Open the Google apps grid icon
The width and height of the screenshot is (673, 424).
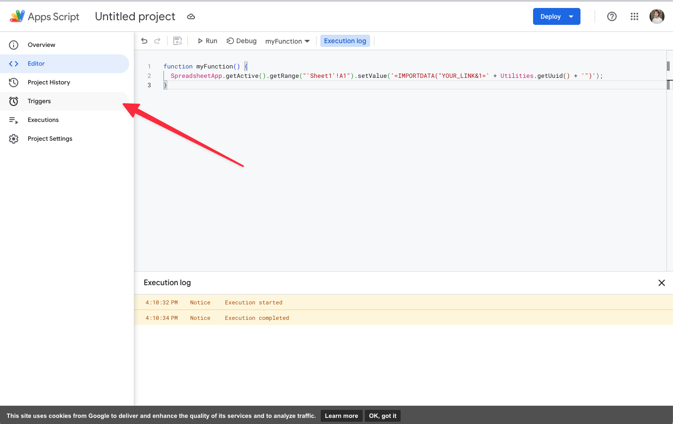[634, 16]
